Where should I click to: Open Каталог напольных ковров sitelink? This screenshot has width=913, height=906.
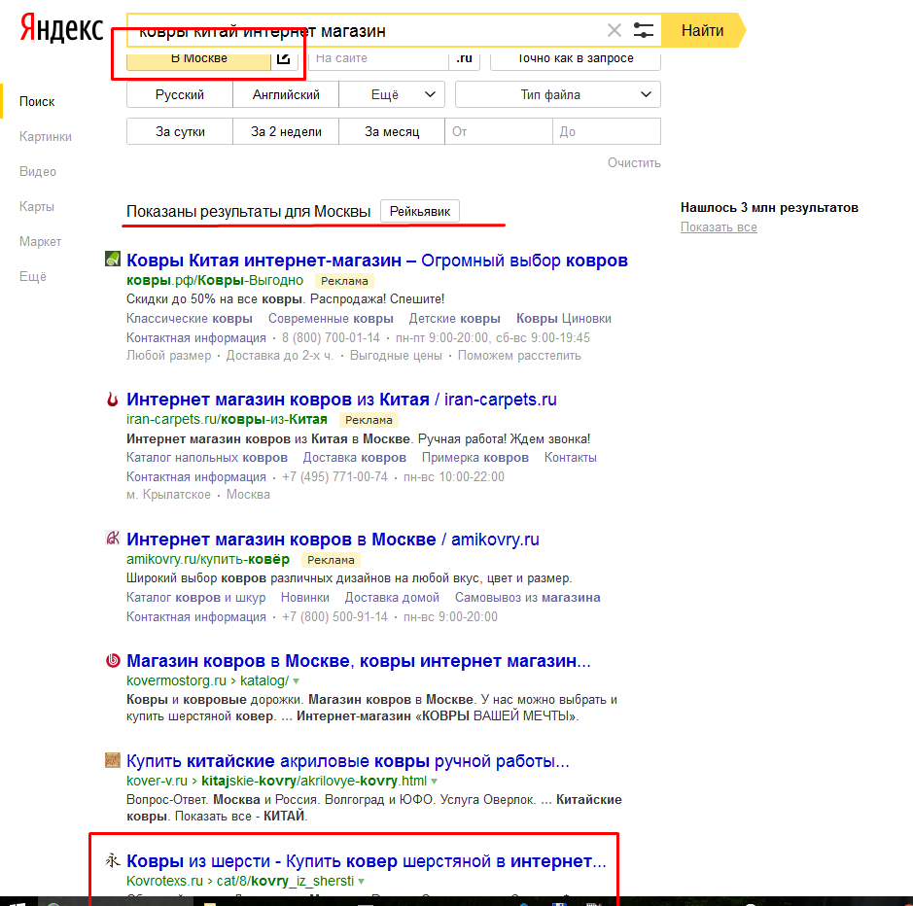[207, 458]
